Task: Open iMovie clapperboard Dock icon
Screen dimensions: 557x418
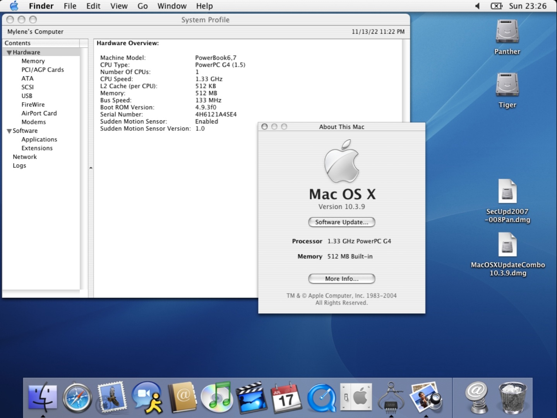Action: pos(251,397)
